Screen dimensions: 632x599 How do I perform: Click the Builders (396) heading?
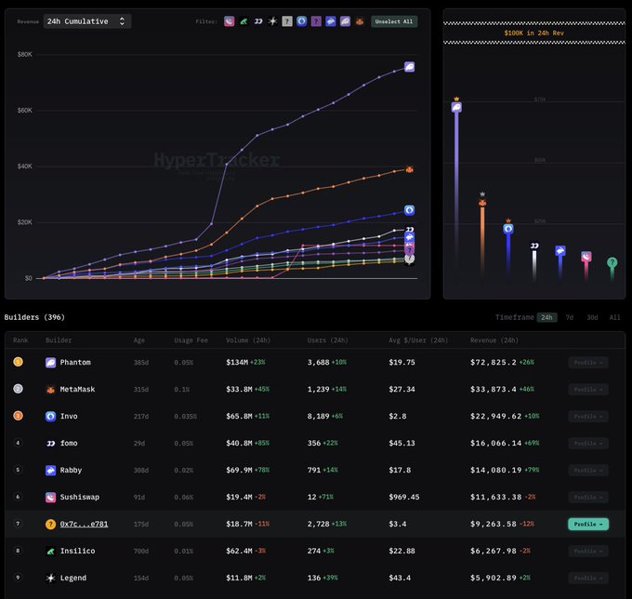34,317
